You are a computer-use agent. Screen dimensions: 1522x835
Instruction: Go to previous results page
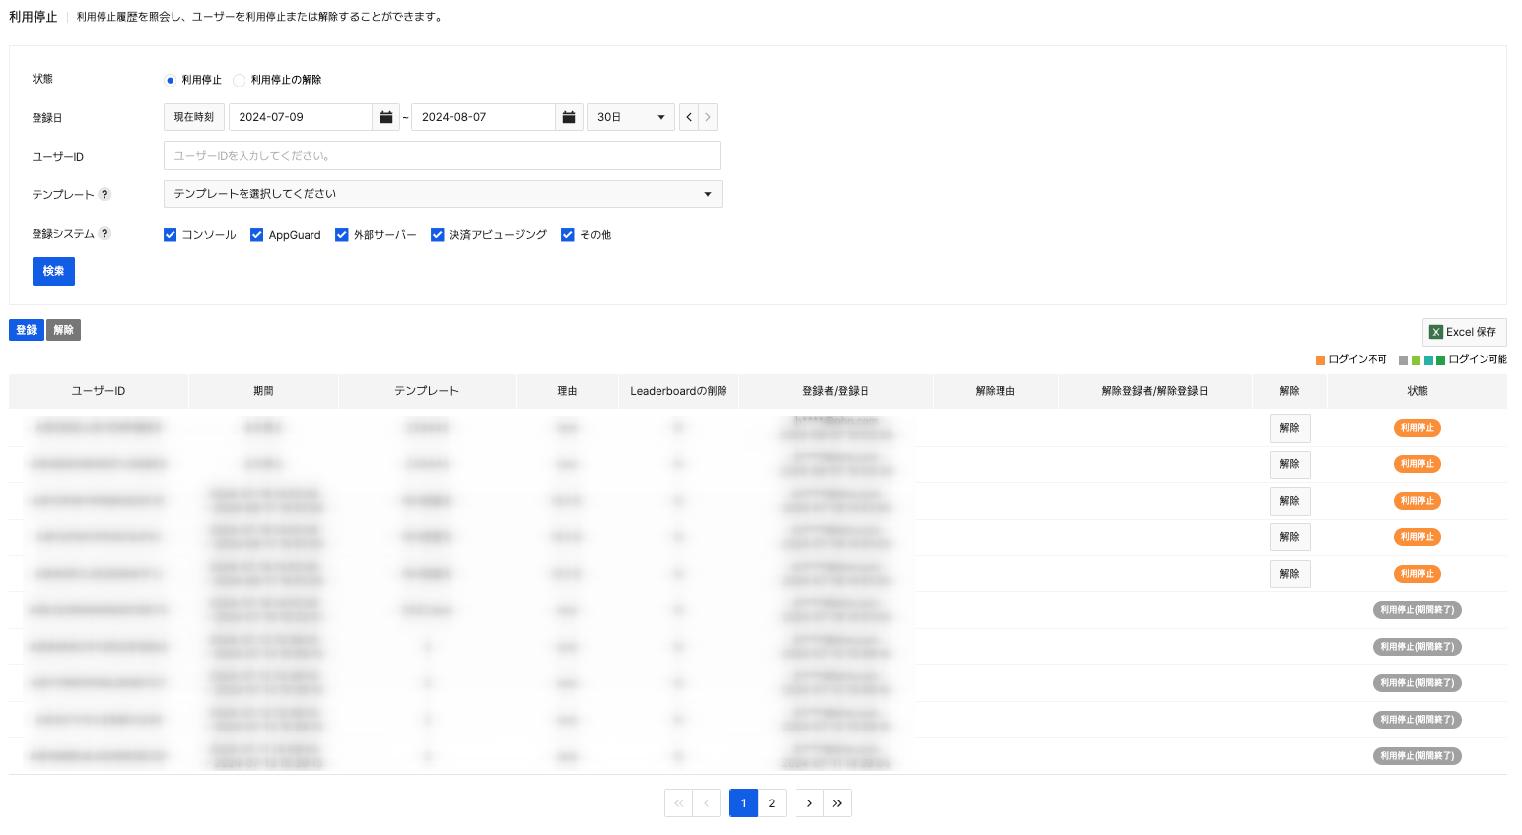coord(707,803)
